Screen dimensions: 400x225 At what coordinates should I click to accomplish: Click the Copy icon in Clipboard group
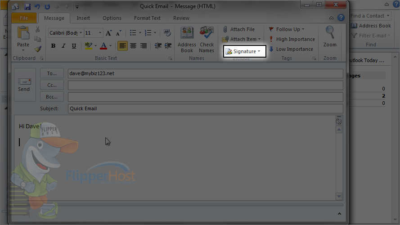(x=37, y=39)
